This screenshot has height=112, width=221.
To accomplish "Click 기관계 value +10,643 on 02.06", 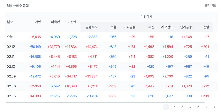I will point(71,86).
